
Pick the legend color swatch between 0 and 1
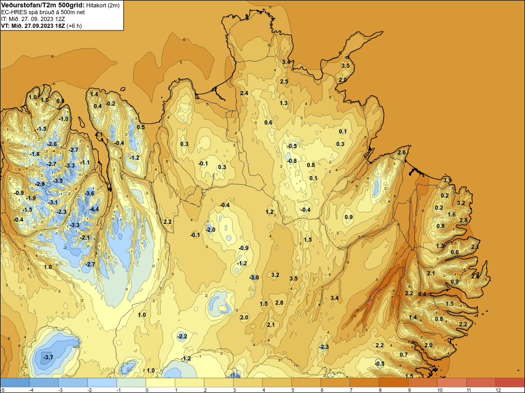pyautogui.click(x=160, y=382)
